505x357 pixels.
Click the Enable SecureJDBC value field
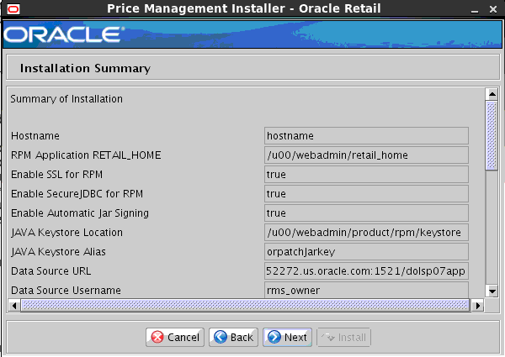pos(366,194)
